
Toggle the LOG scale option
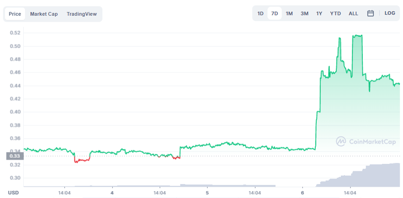[390, 13]
